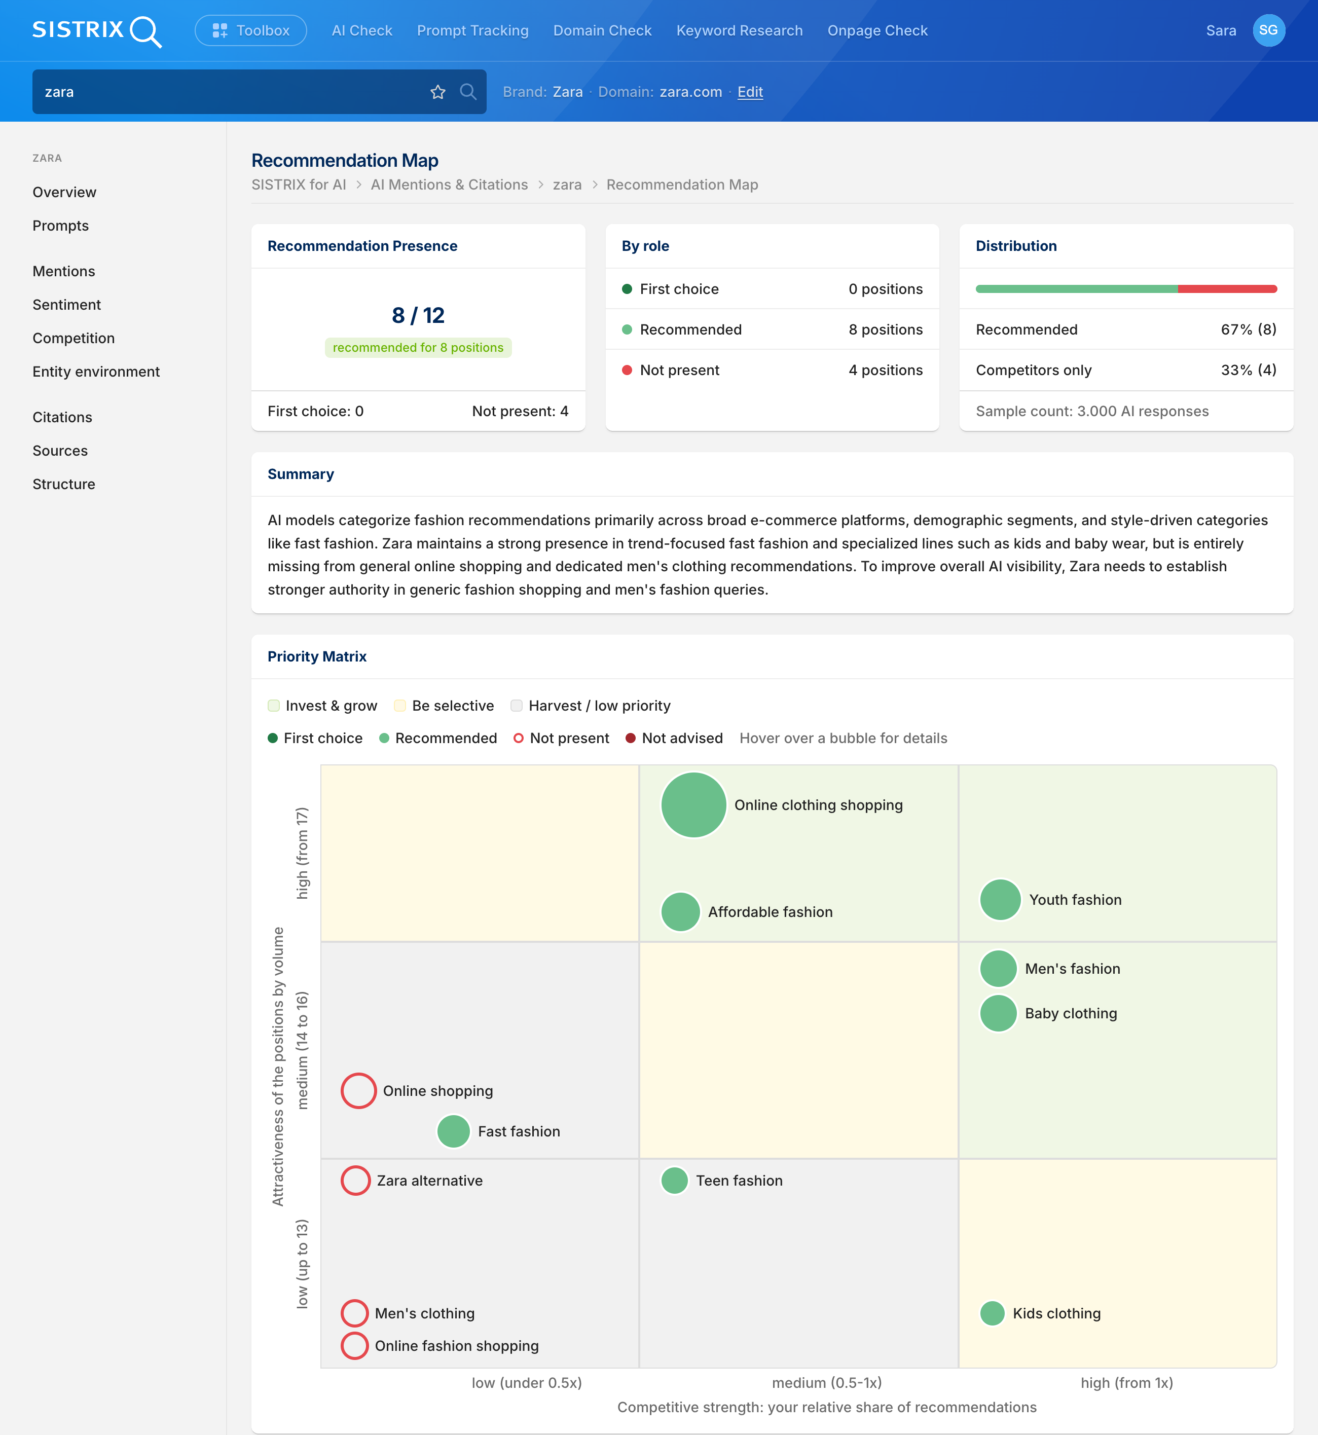Select Prompts in the sidebar
The width and height of the screenshot is (1318, 1435).
(61, 226)
